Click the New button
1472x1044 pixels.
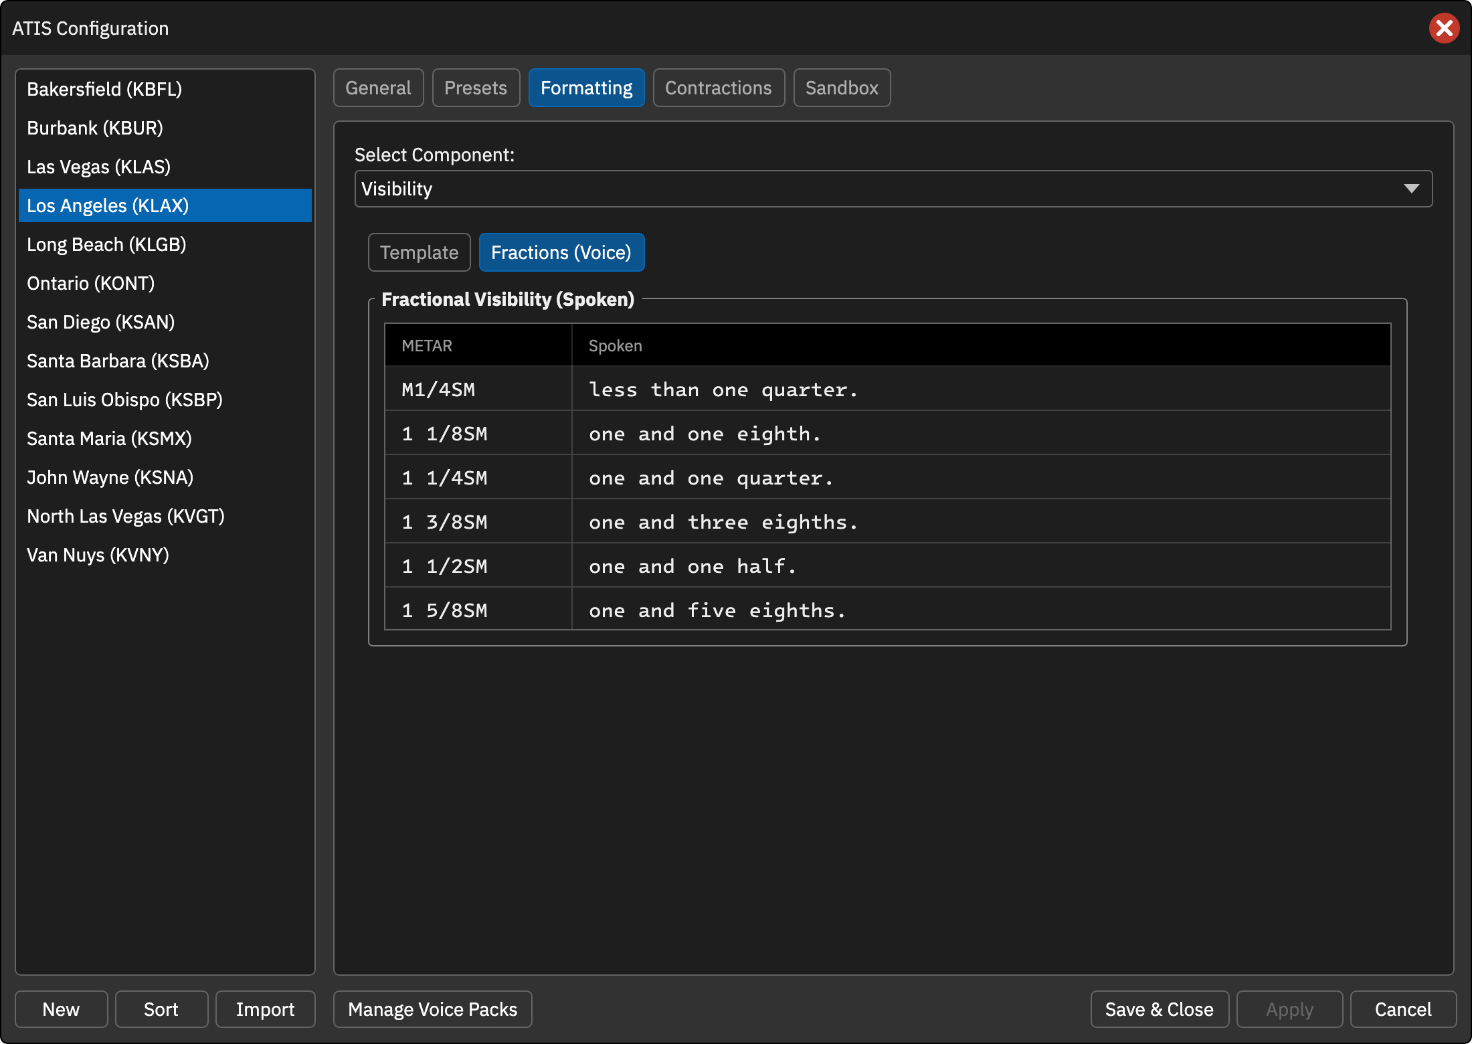(x=61, y=1009)
